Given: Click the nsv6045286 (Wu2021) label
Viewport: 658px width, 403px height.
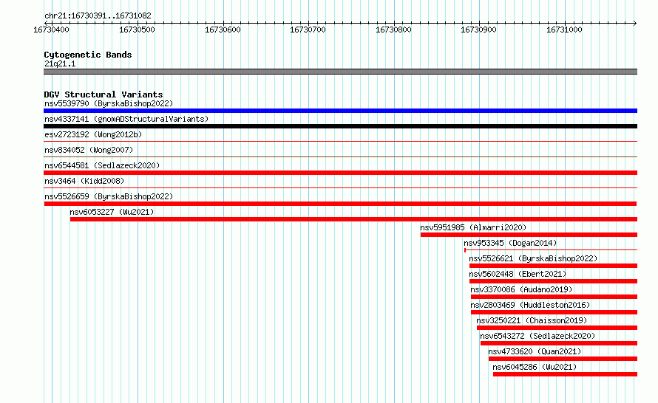Looking at the screenshot, I should tap(535, 367).
